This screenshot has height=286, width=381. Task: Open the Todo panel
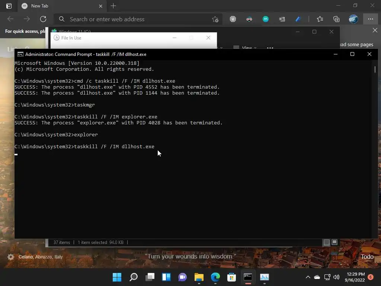click(x=367, y=257)
